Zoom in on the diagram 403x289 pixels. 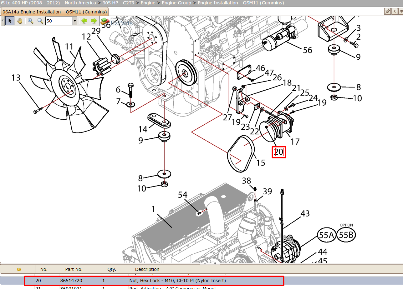(x=30, y=21)
